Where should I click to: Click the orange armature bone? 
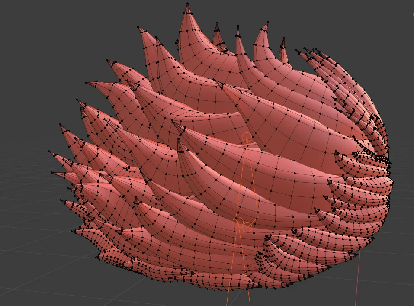pyautogui.click(x=243, y=182)
